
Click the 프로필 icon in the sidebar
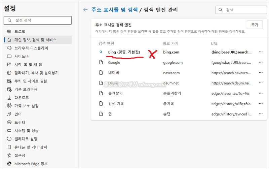pos(9,32)
